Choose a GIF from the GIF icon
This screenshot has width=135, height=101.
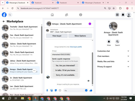pyautogui.click(x=60, y=90)
